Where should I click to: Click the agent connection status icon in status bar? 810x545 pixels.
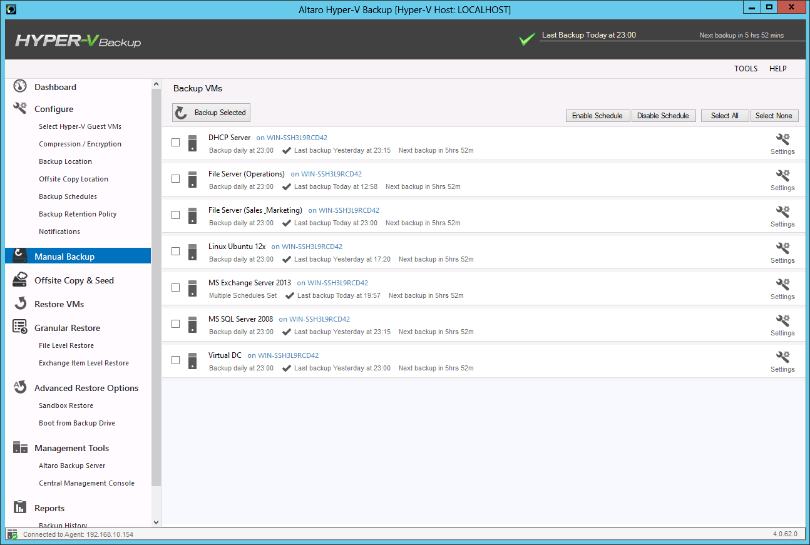[12, 534]
